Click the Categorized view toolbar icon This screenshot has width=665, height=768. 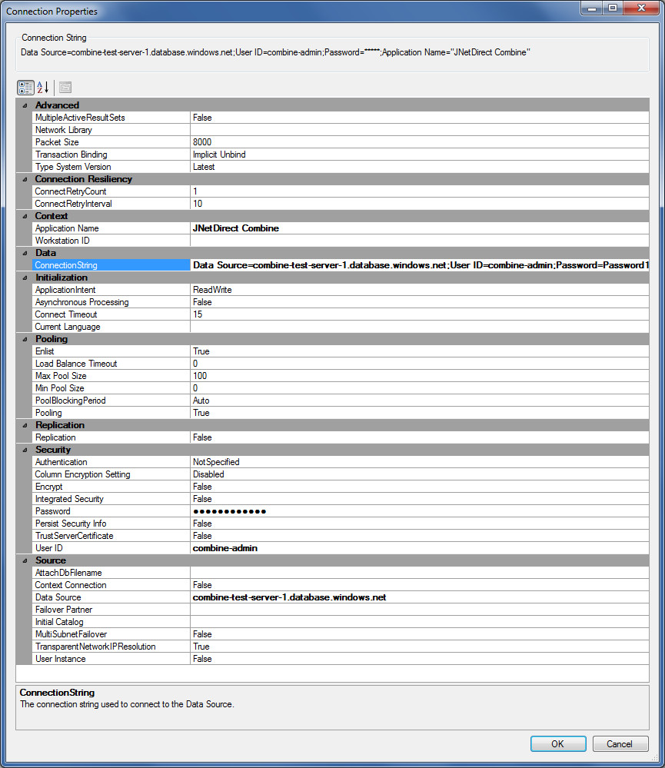[25, 87]
